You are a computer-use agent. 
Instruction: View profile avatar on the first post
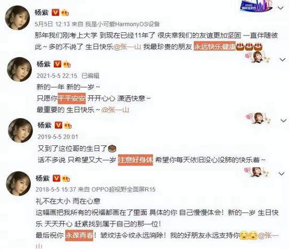(18, 18)
